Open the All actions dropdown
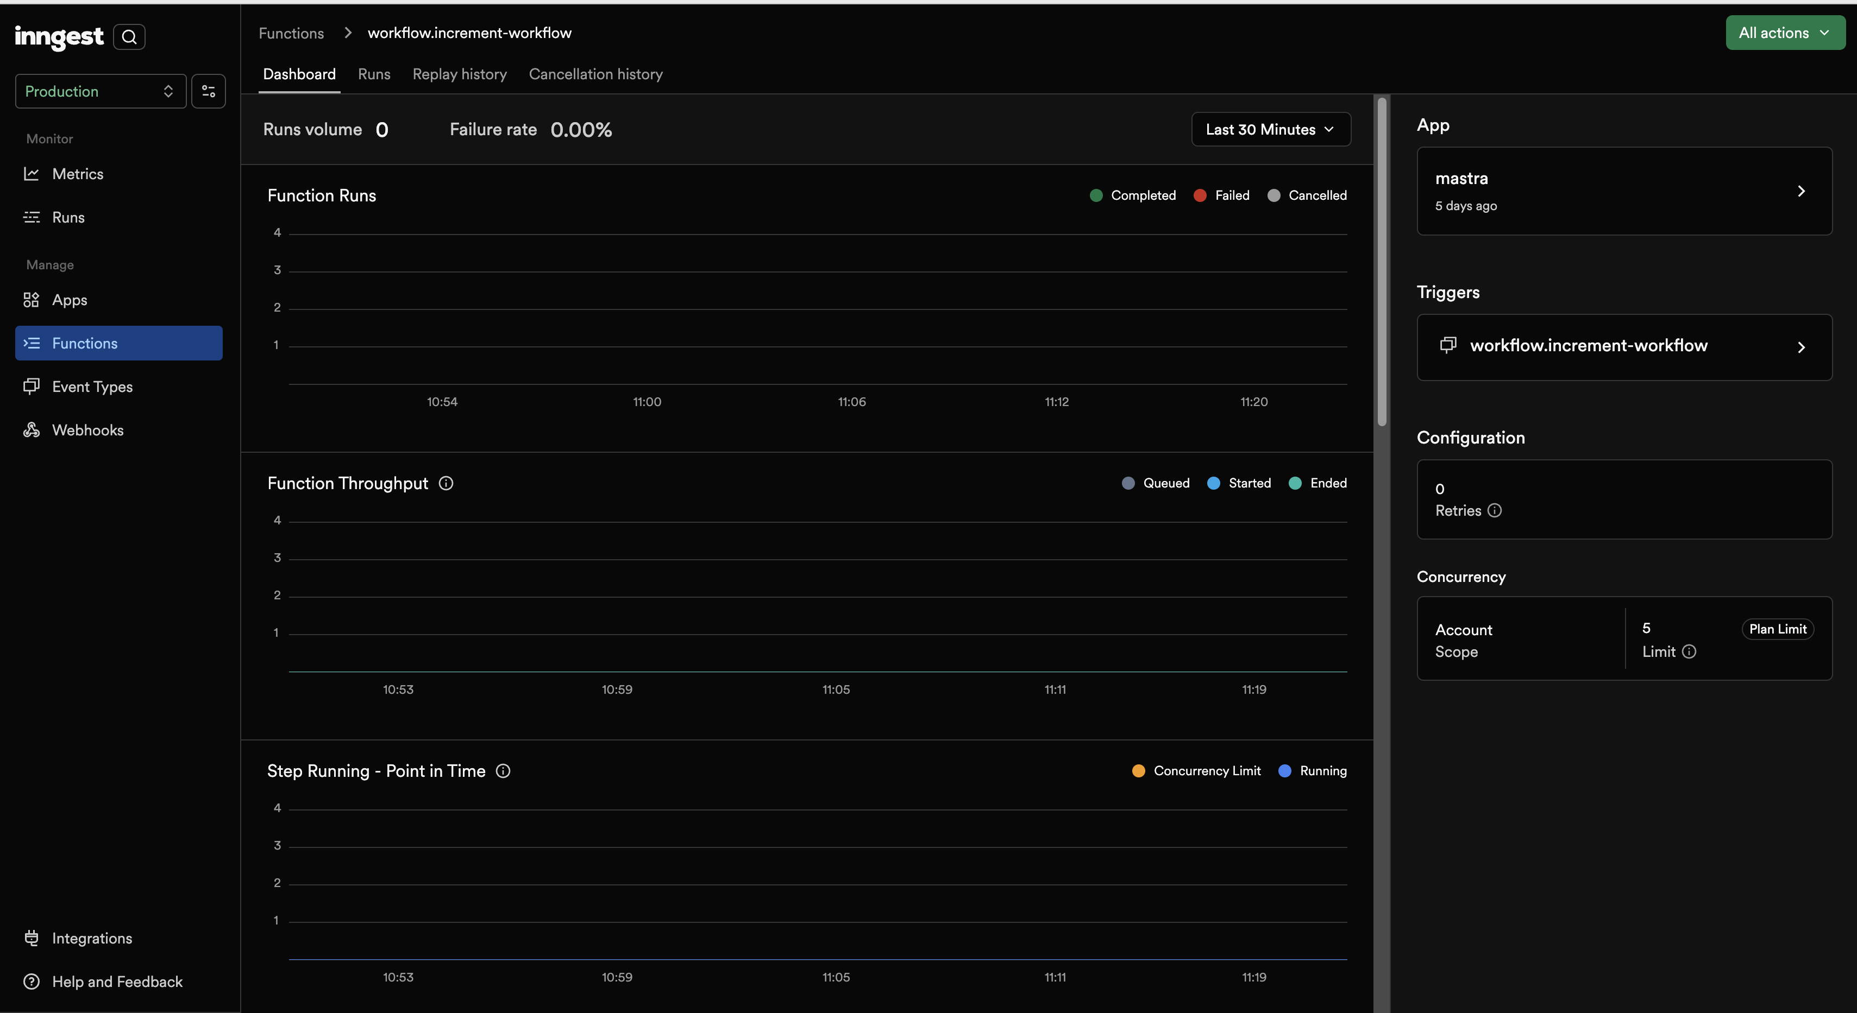Viewport: 1857px width, 1013px height. pos(1784,33)
